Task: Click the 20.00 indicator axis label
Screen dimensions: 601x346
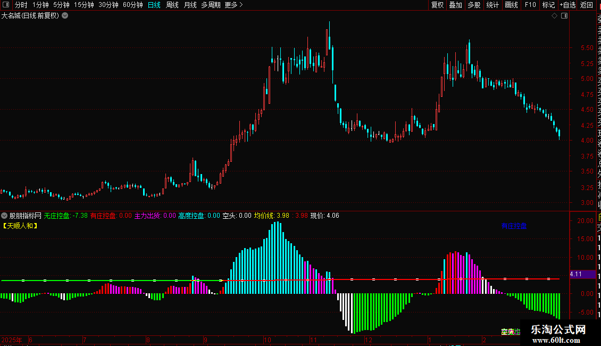Action: 585,220
